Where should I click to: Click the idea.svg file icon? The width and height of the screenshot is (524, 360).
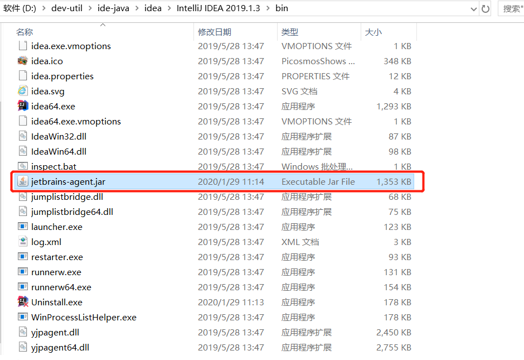(23, 91)
